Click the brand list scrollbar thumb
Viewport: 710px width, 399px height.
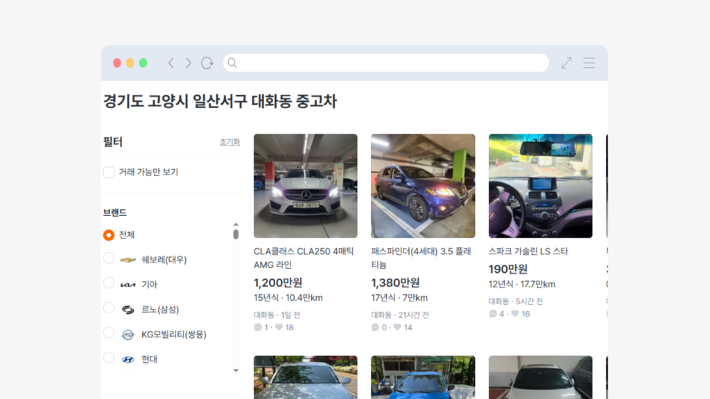(x=236, y=234)
